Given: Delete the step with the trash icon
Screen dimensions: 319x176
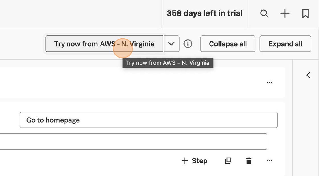Looking at the screenshot, I should pos(249,161).
